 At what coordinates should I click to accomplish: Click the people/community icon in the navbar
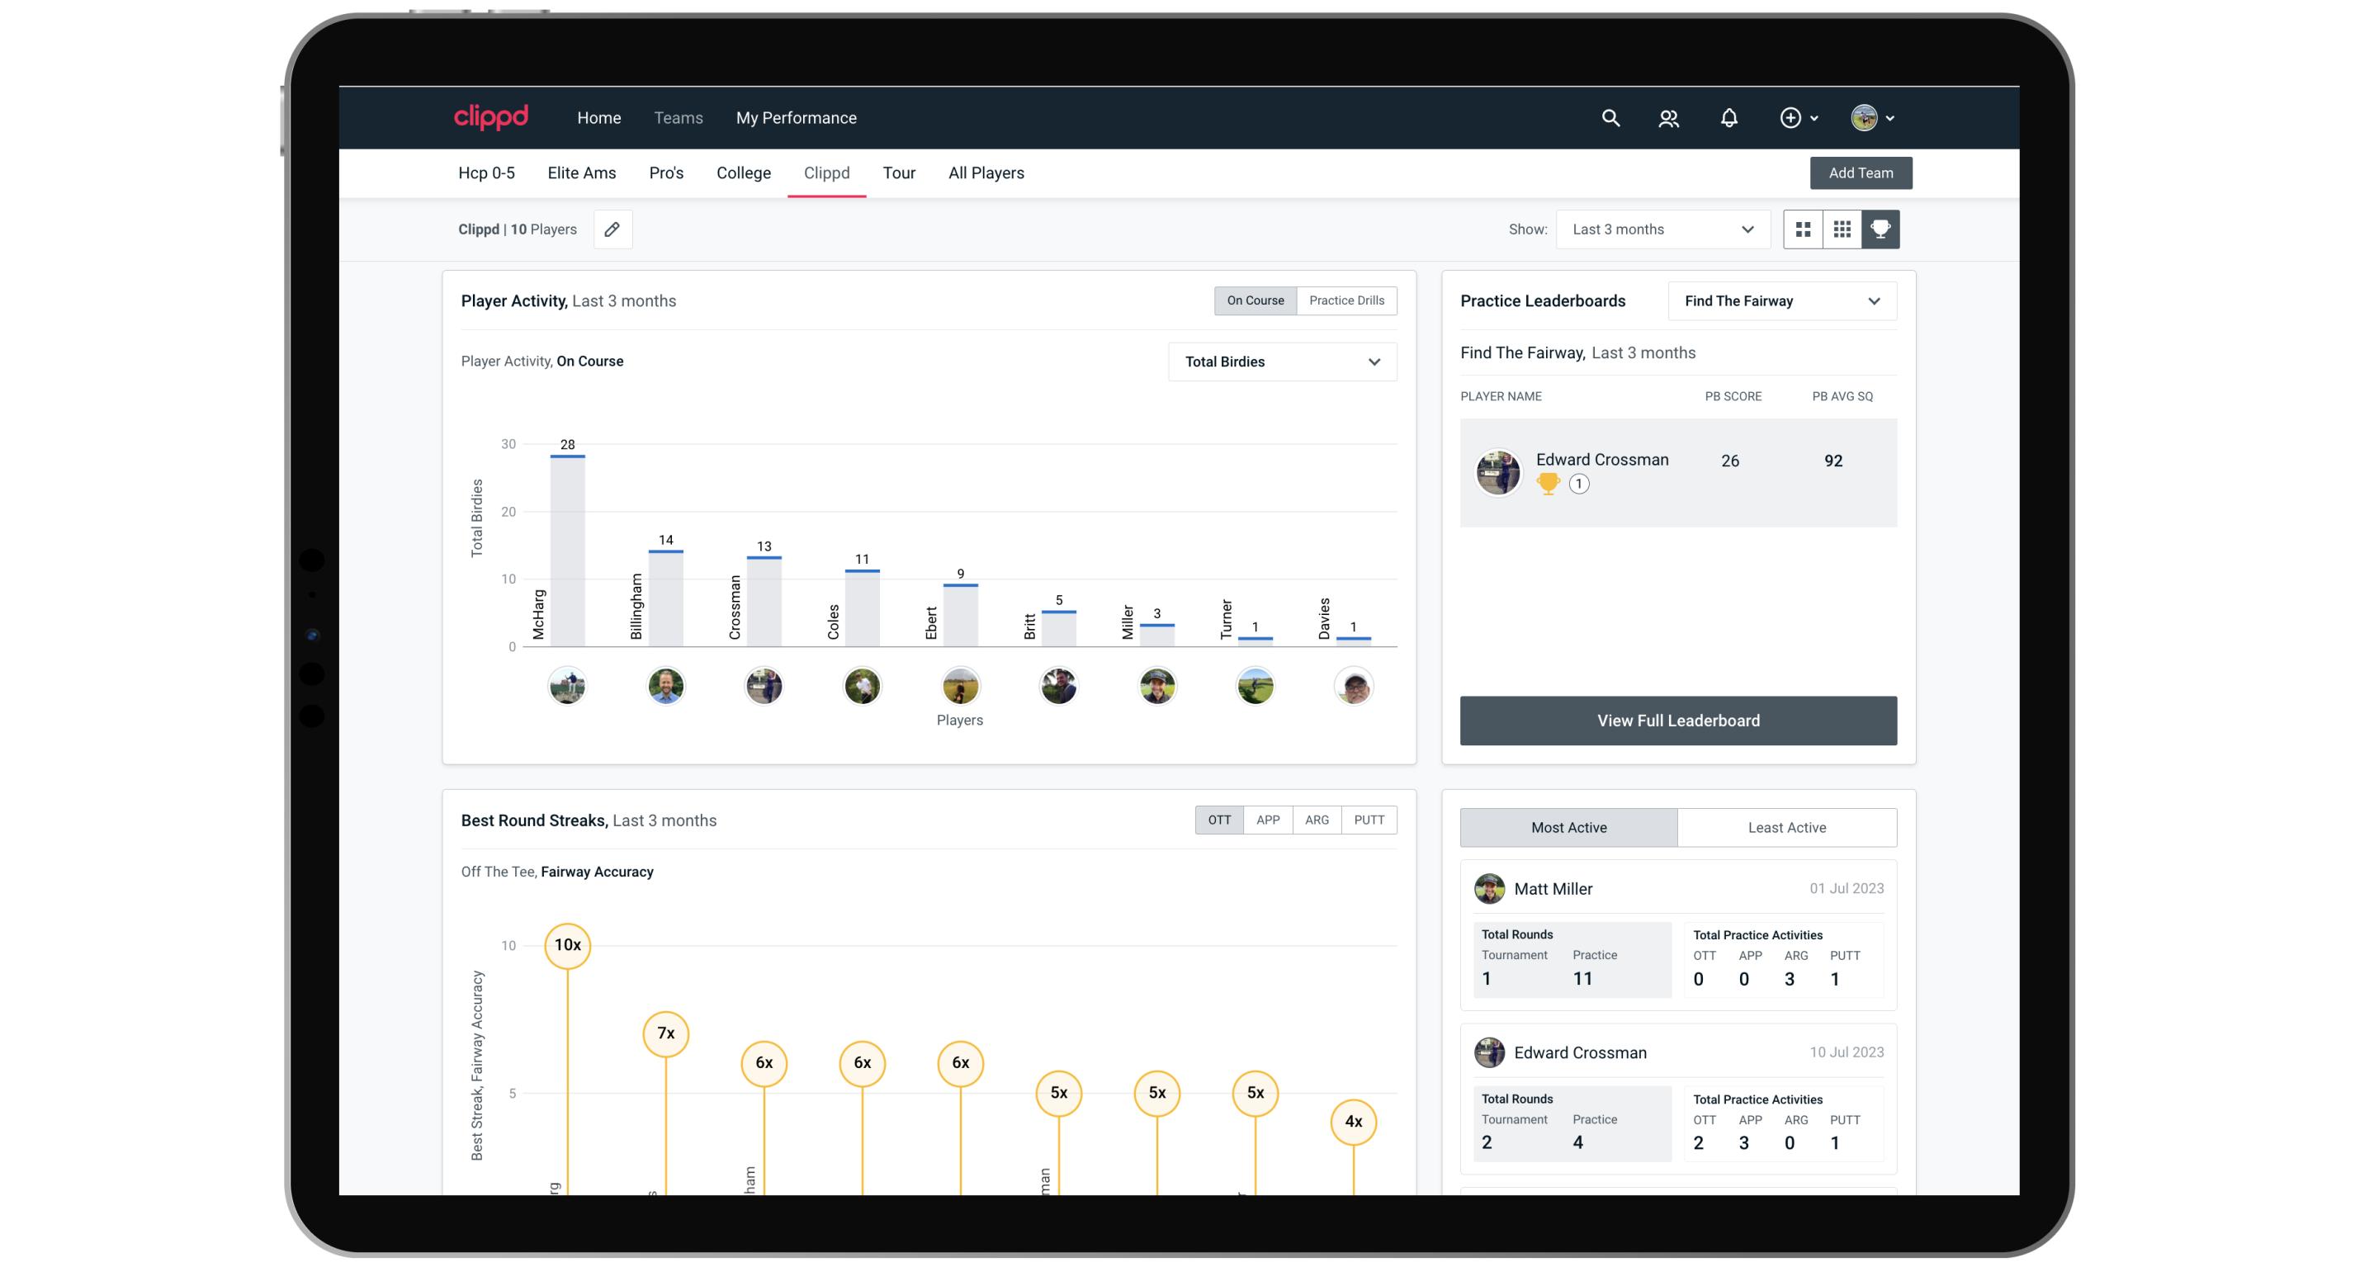click(x=1668, y=118)
